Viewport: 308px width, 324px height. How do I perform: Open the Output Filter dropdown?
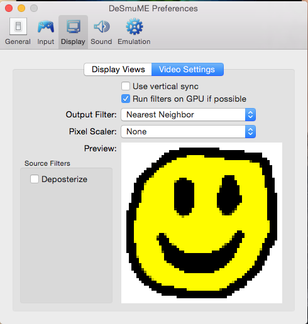pos(188,115)
